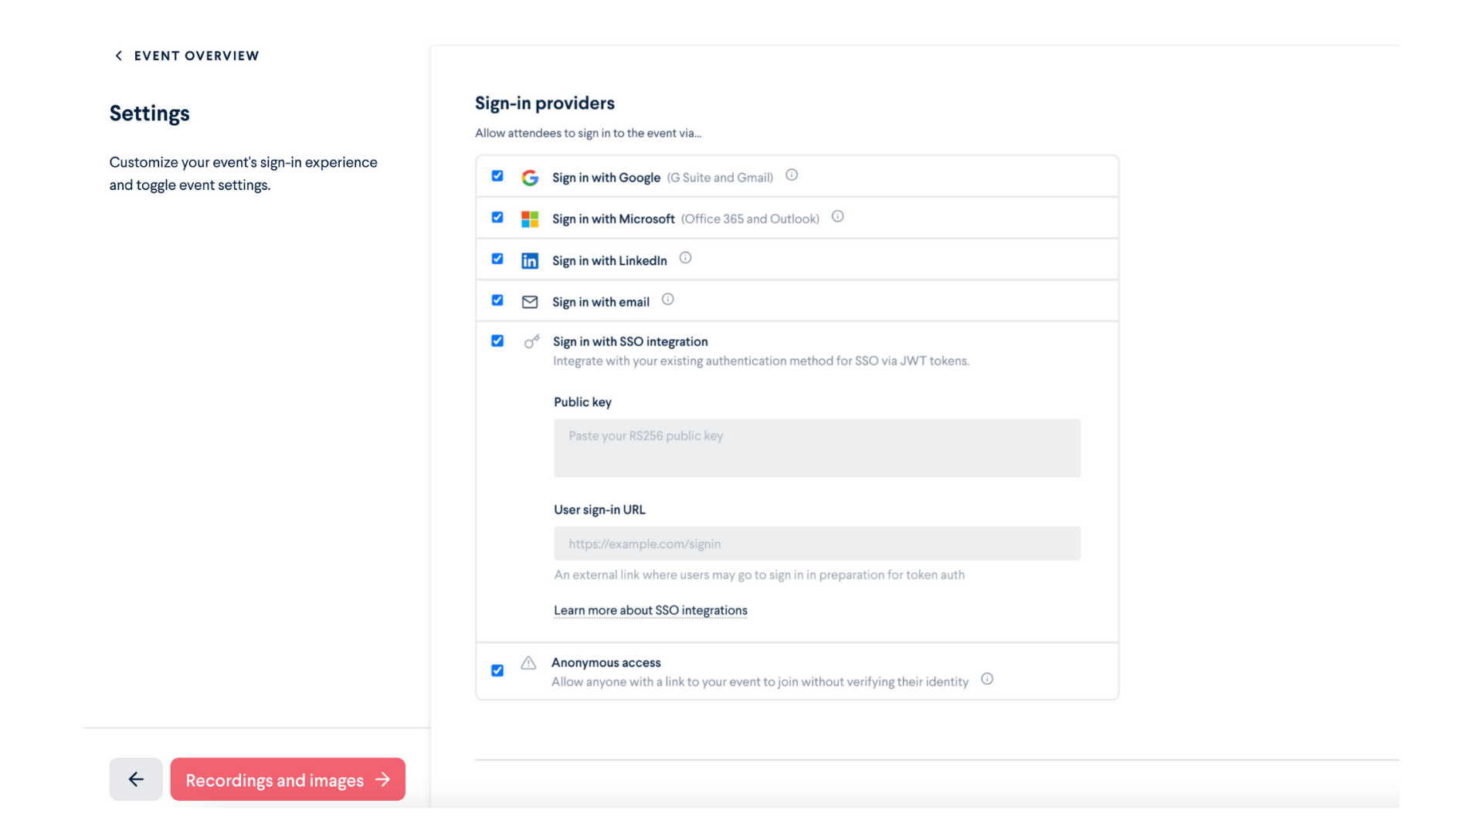This screenshot has height=834, width=1483.
Task: Click the Google logo icon
Action: coord(530,178)
